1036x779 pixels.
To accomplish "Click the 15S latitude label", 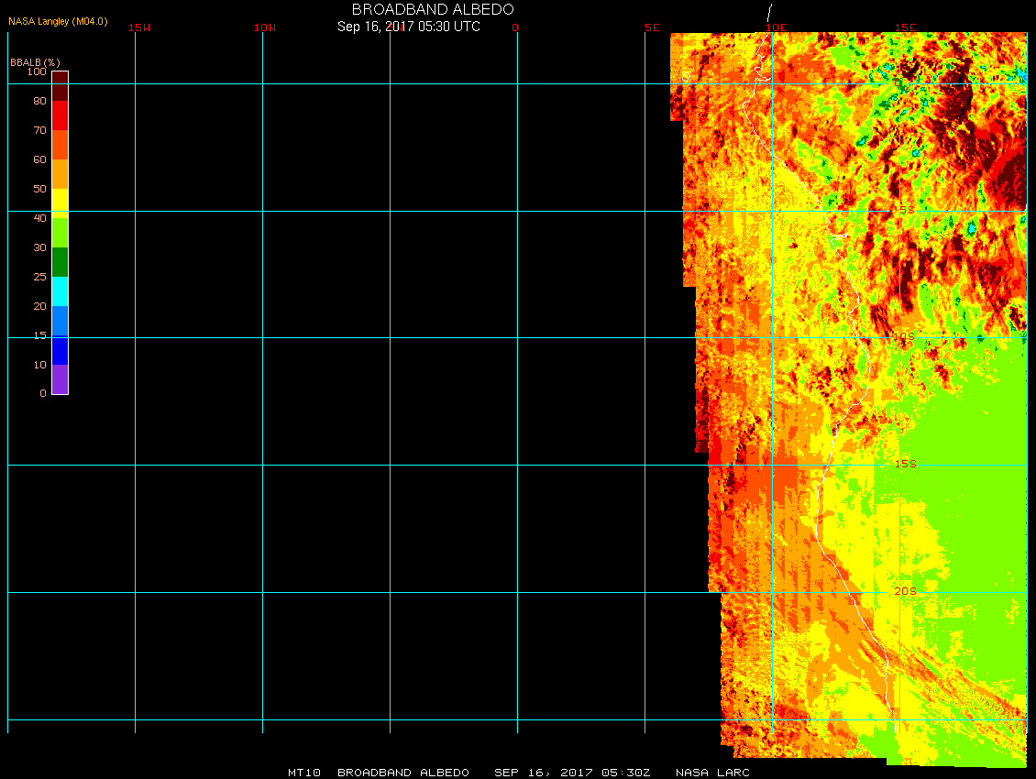I will (x=906, y=464).
